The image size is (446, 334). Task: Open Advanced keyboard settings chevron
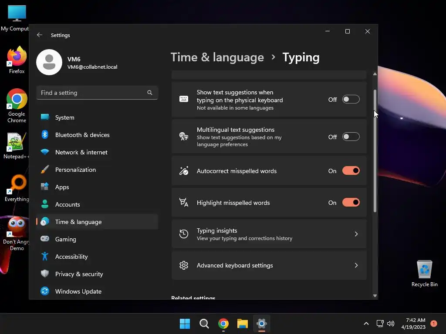click(x=356, y=265)
